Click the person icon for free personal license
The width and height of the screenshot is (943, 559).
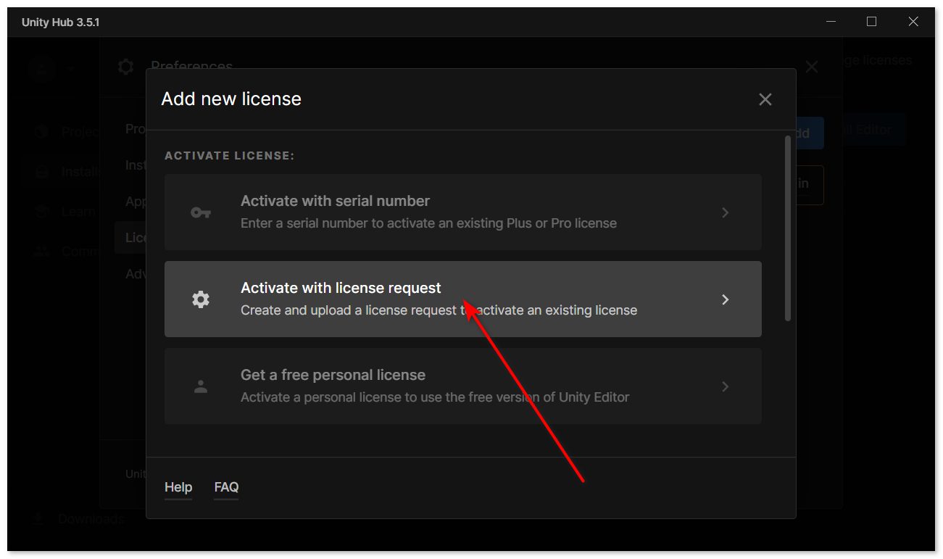pos(201,386)
